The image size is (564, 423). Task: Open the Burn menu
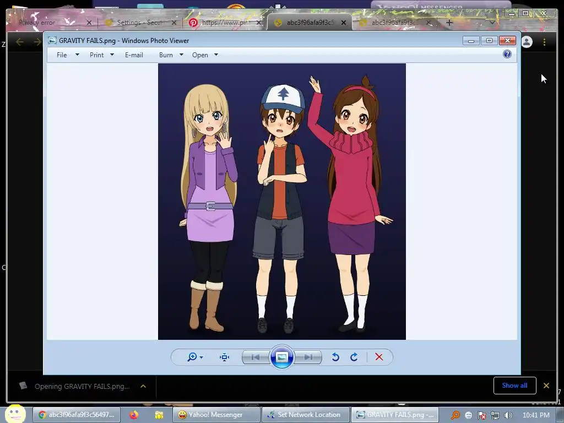point(166,55)
